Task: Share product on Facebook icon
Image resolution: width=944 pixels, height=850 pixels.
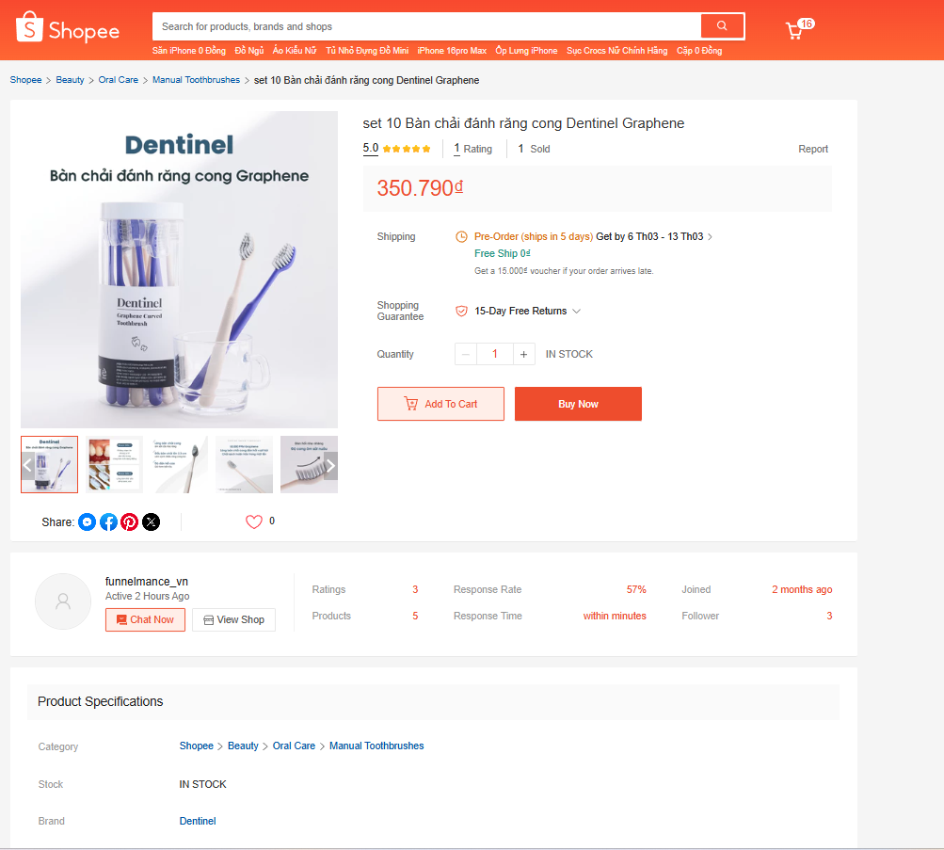Action: point(108,521)
